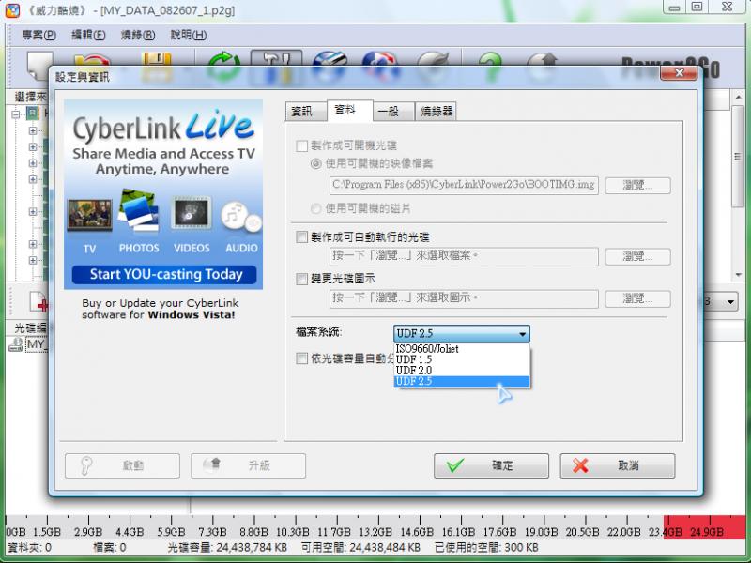Click the add file icon with red plus
Image resolution: width=751 pixels, height=563 pixels.
click(x=38, y=301)
